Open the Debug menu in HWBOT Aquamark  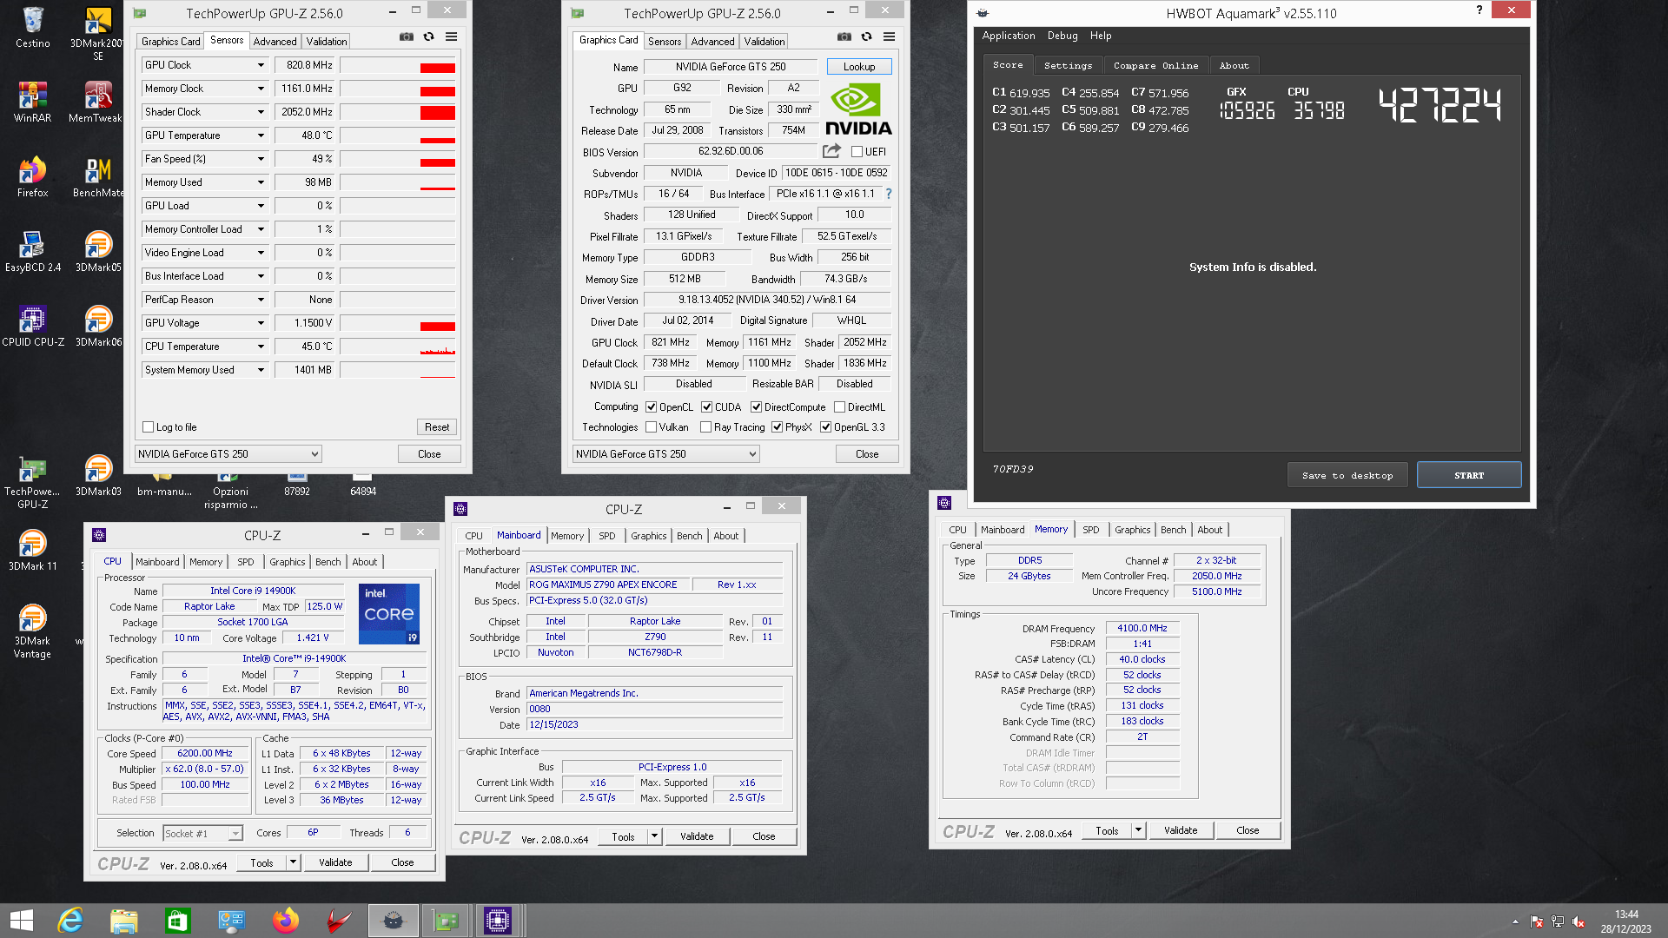(1062, 36)
